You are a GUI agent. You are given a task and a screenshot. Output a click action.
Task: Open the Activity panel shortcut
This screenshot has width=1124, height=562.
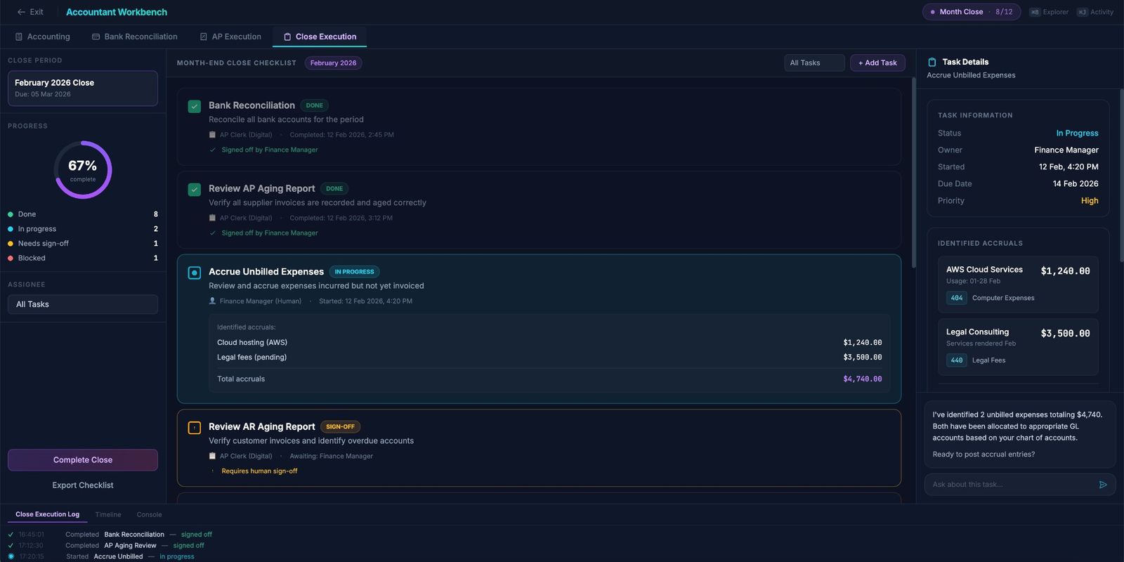1095,12
